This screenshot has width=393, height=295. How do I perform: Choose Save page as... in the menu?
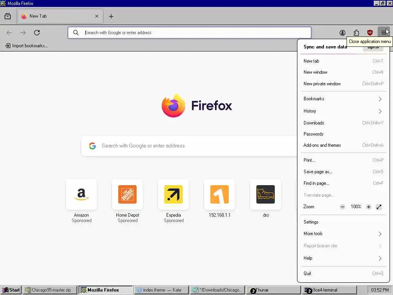(343, 172)
